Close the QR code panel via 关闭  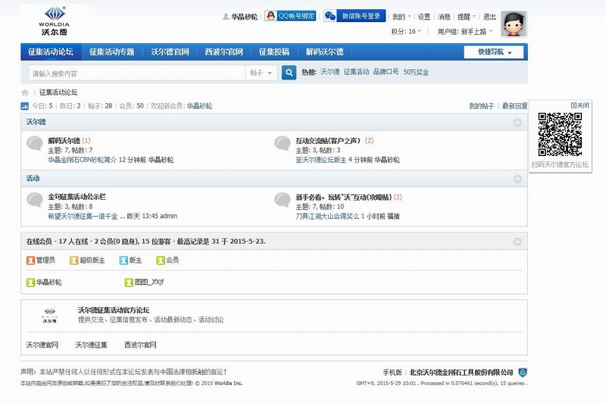pyautogui.click(x=579, y=105)
